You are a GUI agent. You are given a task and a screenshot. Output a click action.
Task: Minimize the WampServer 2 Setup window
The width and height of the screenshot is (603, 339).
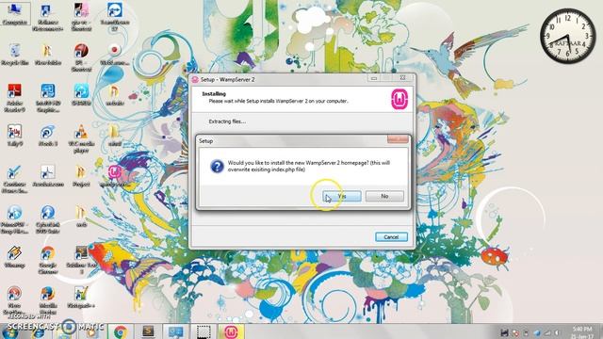pos(373,78)
